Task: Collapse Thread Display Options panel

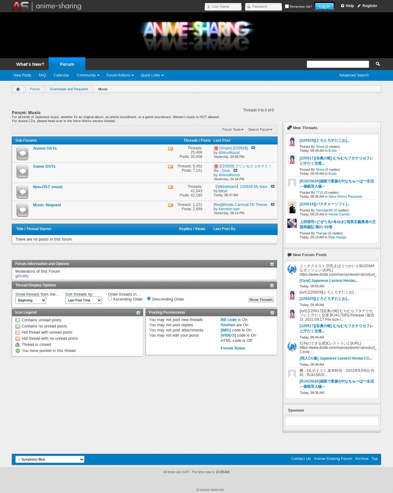Action: click(x=272, y=286)
